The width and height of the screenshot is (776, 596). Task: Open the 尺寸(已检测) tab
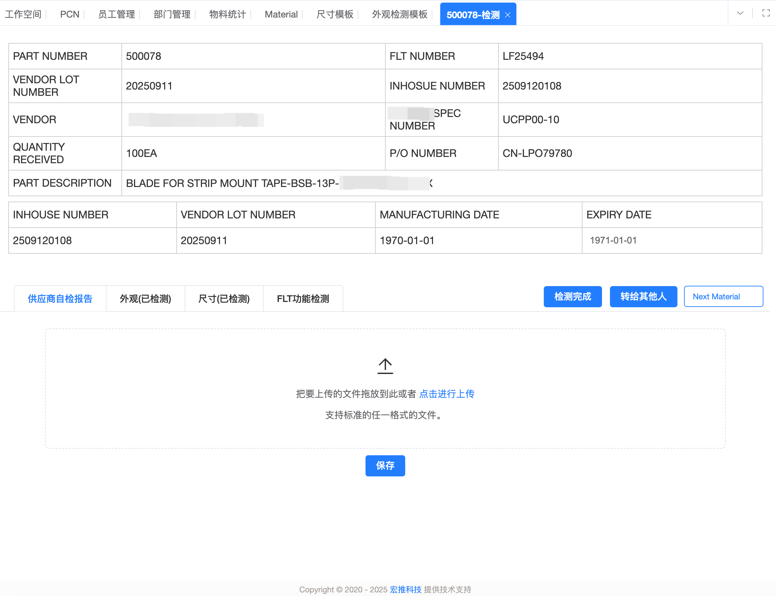[224, 299]
